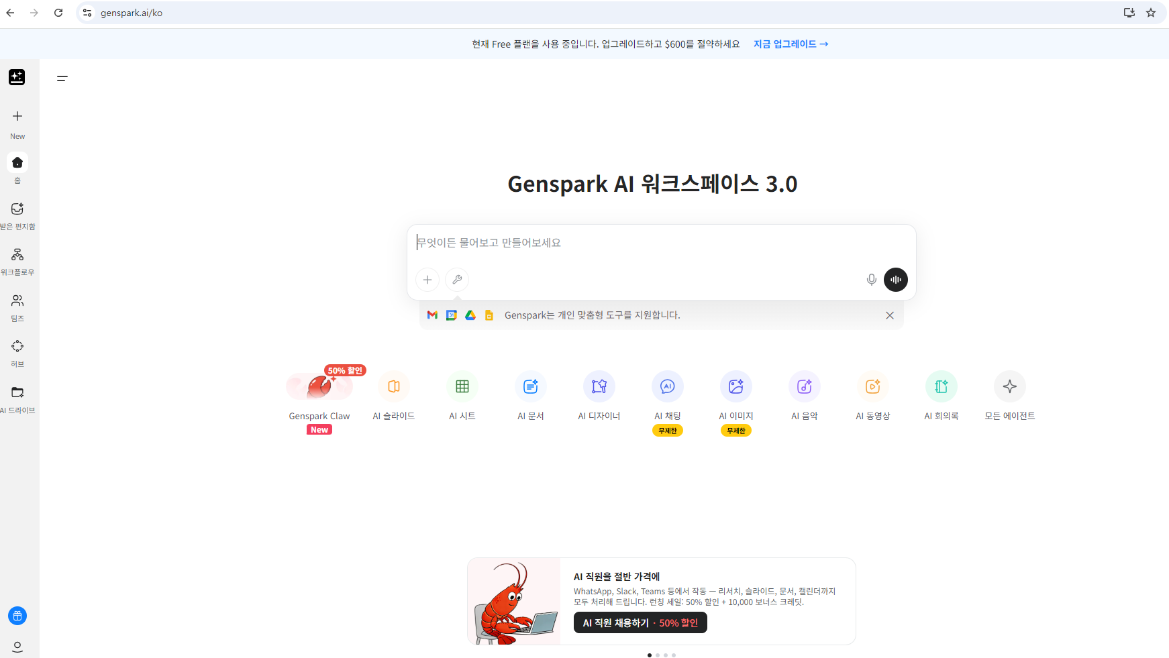1169x658 pixels.
Task: Enable voice conversation mode
Action: [895, 280]
